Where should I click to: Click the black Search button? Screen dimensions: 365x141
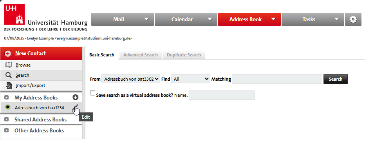click(336, 79)
